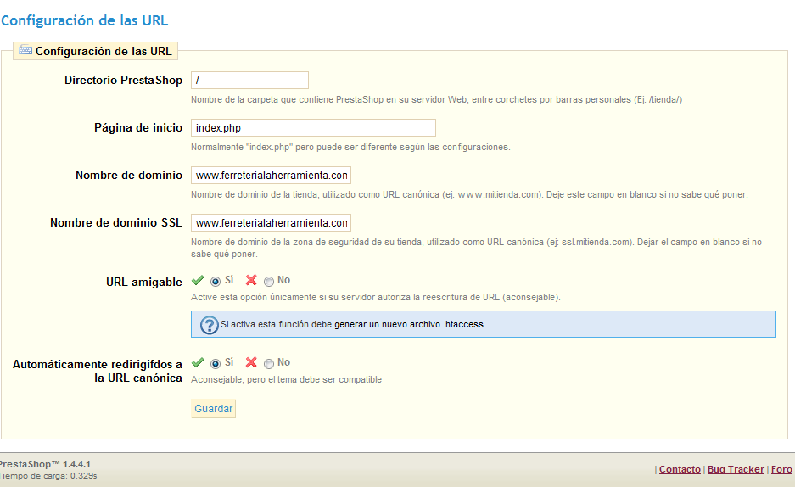Click red cross icon for redirect to canonical URL

(x=251, y=362)
